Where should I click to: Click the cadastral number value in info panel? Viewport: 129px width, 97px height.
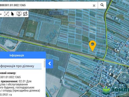[x=10, y=77]
